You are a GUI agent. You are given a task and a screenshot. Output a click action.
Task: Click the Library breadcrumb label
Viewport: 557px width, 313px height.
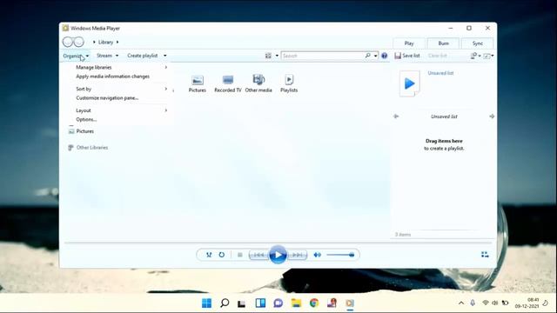[105, 42]
